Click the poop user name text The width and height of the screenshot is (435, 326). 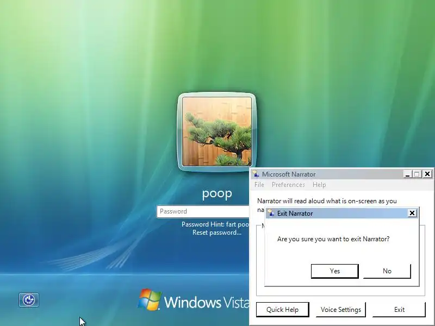pyautogui.click(x=217, y=194)
